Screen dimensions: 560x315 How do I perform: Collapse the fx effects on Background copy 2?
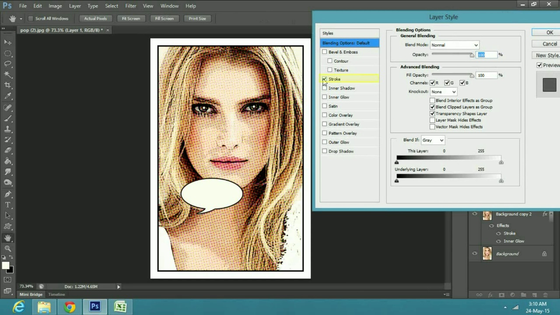[550, 214]
